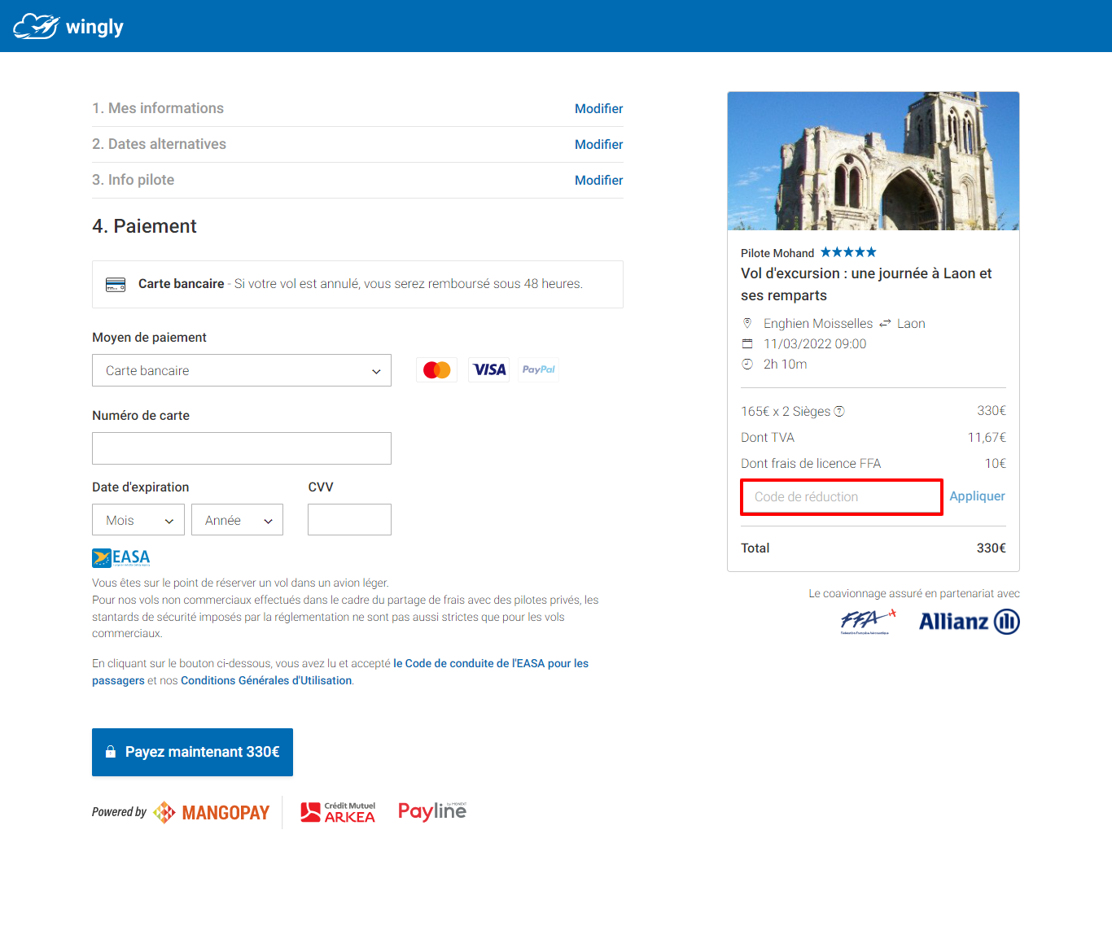The height and width of the screenshot is (926, 1112).
Task: Click the 2. Dates alternatives step label
Action: pos(160,144)
